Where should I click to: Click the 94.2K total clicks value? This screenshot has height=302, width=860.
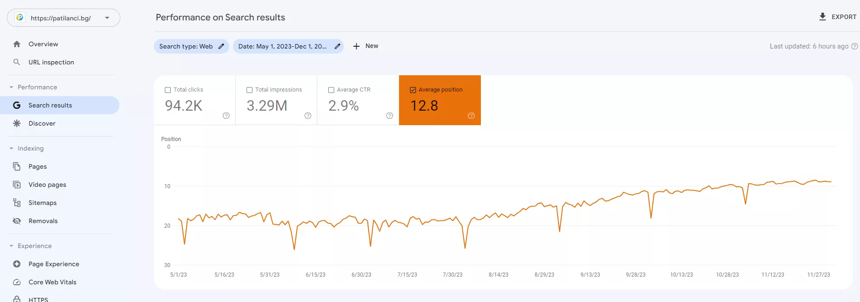[x=183, y=106]
